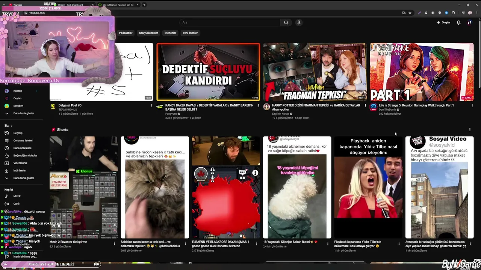Image resolution: width=481 pixels, height=270 pixels.
Task: Open the grumpy cat short thumbnail
Action: pos(155,187)
